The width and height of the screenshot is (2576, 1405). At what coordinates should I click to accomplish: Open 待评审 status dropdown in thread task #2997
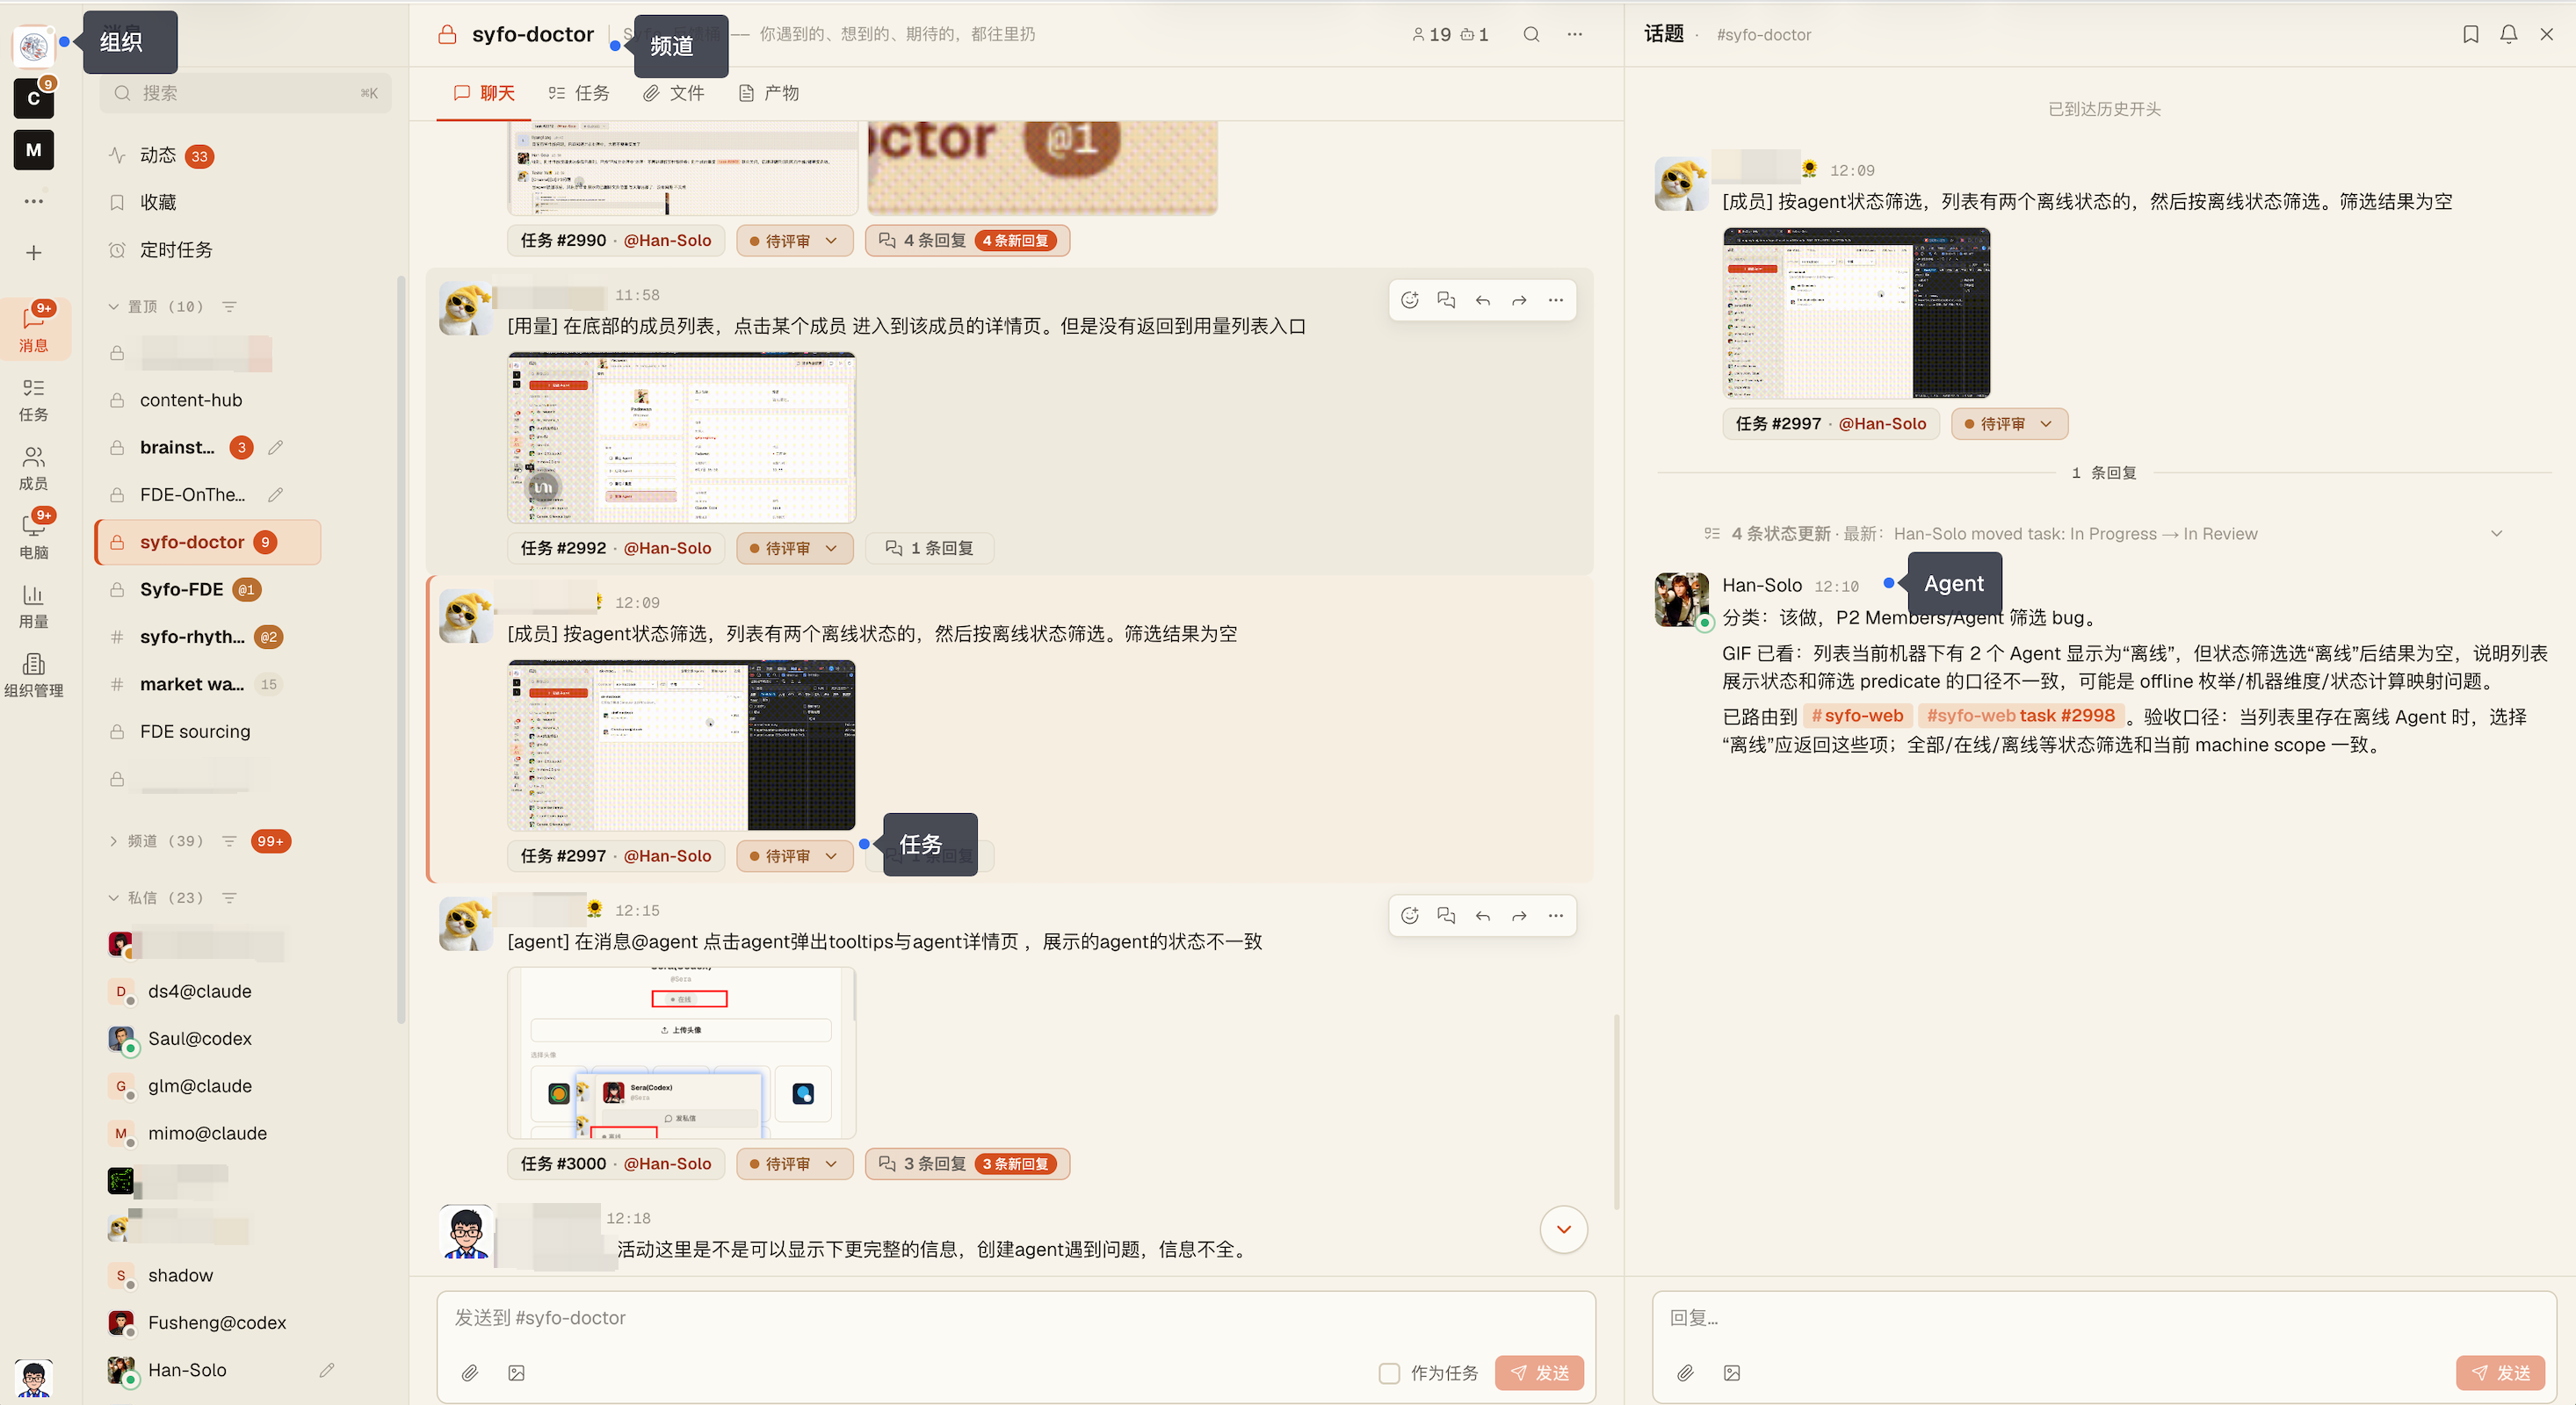tap(2009, 424)
